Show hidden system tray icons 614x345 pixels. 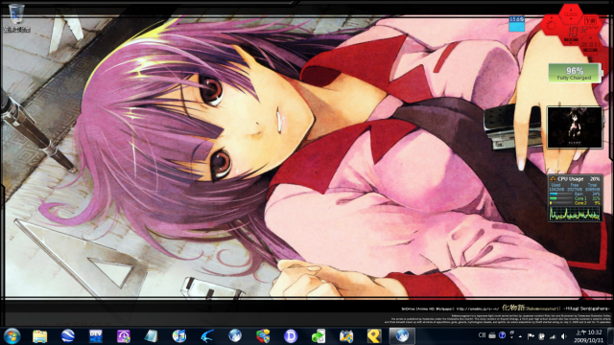point(520,336)
